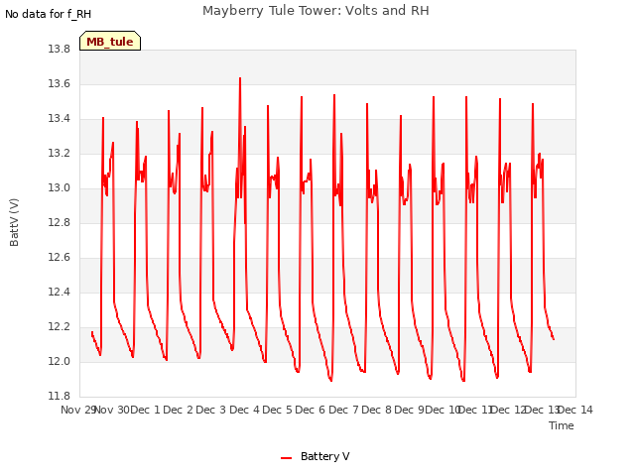This screenshot has width=635, height=476.
Task: Click the 13.8 y-axis tick label
Action: pos(60,49)
